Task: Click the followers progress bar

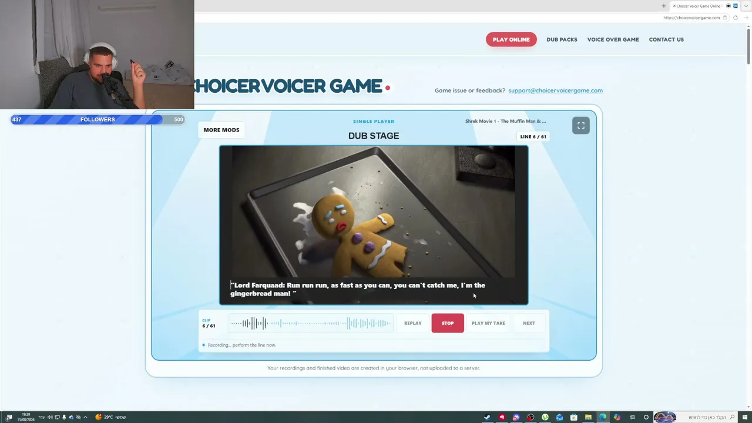Action: pyautogui.click(x=98, y=119)
